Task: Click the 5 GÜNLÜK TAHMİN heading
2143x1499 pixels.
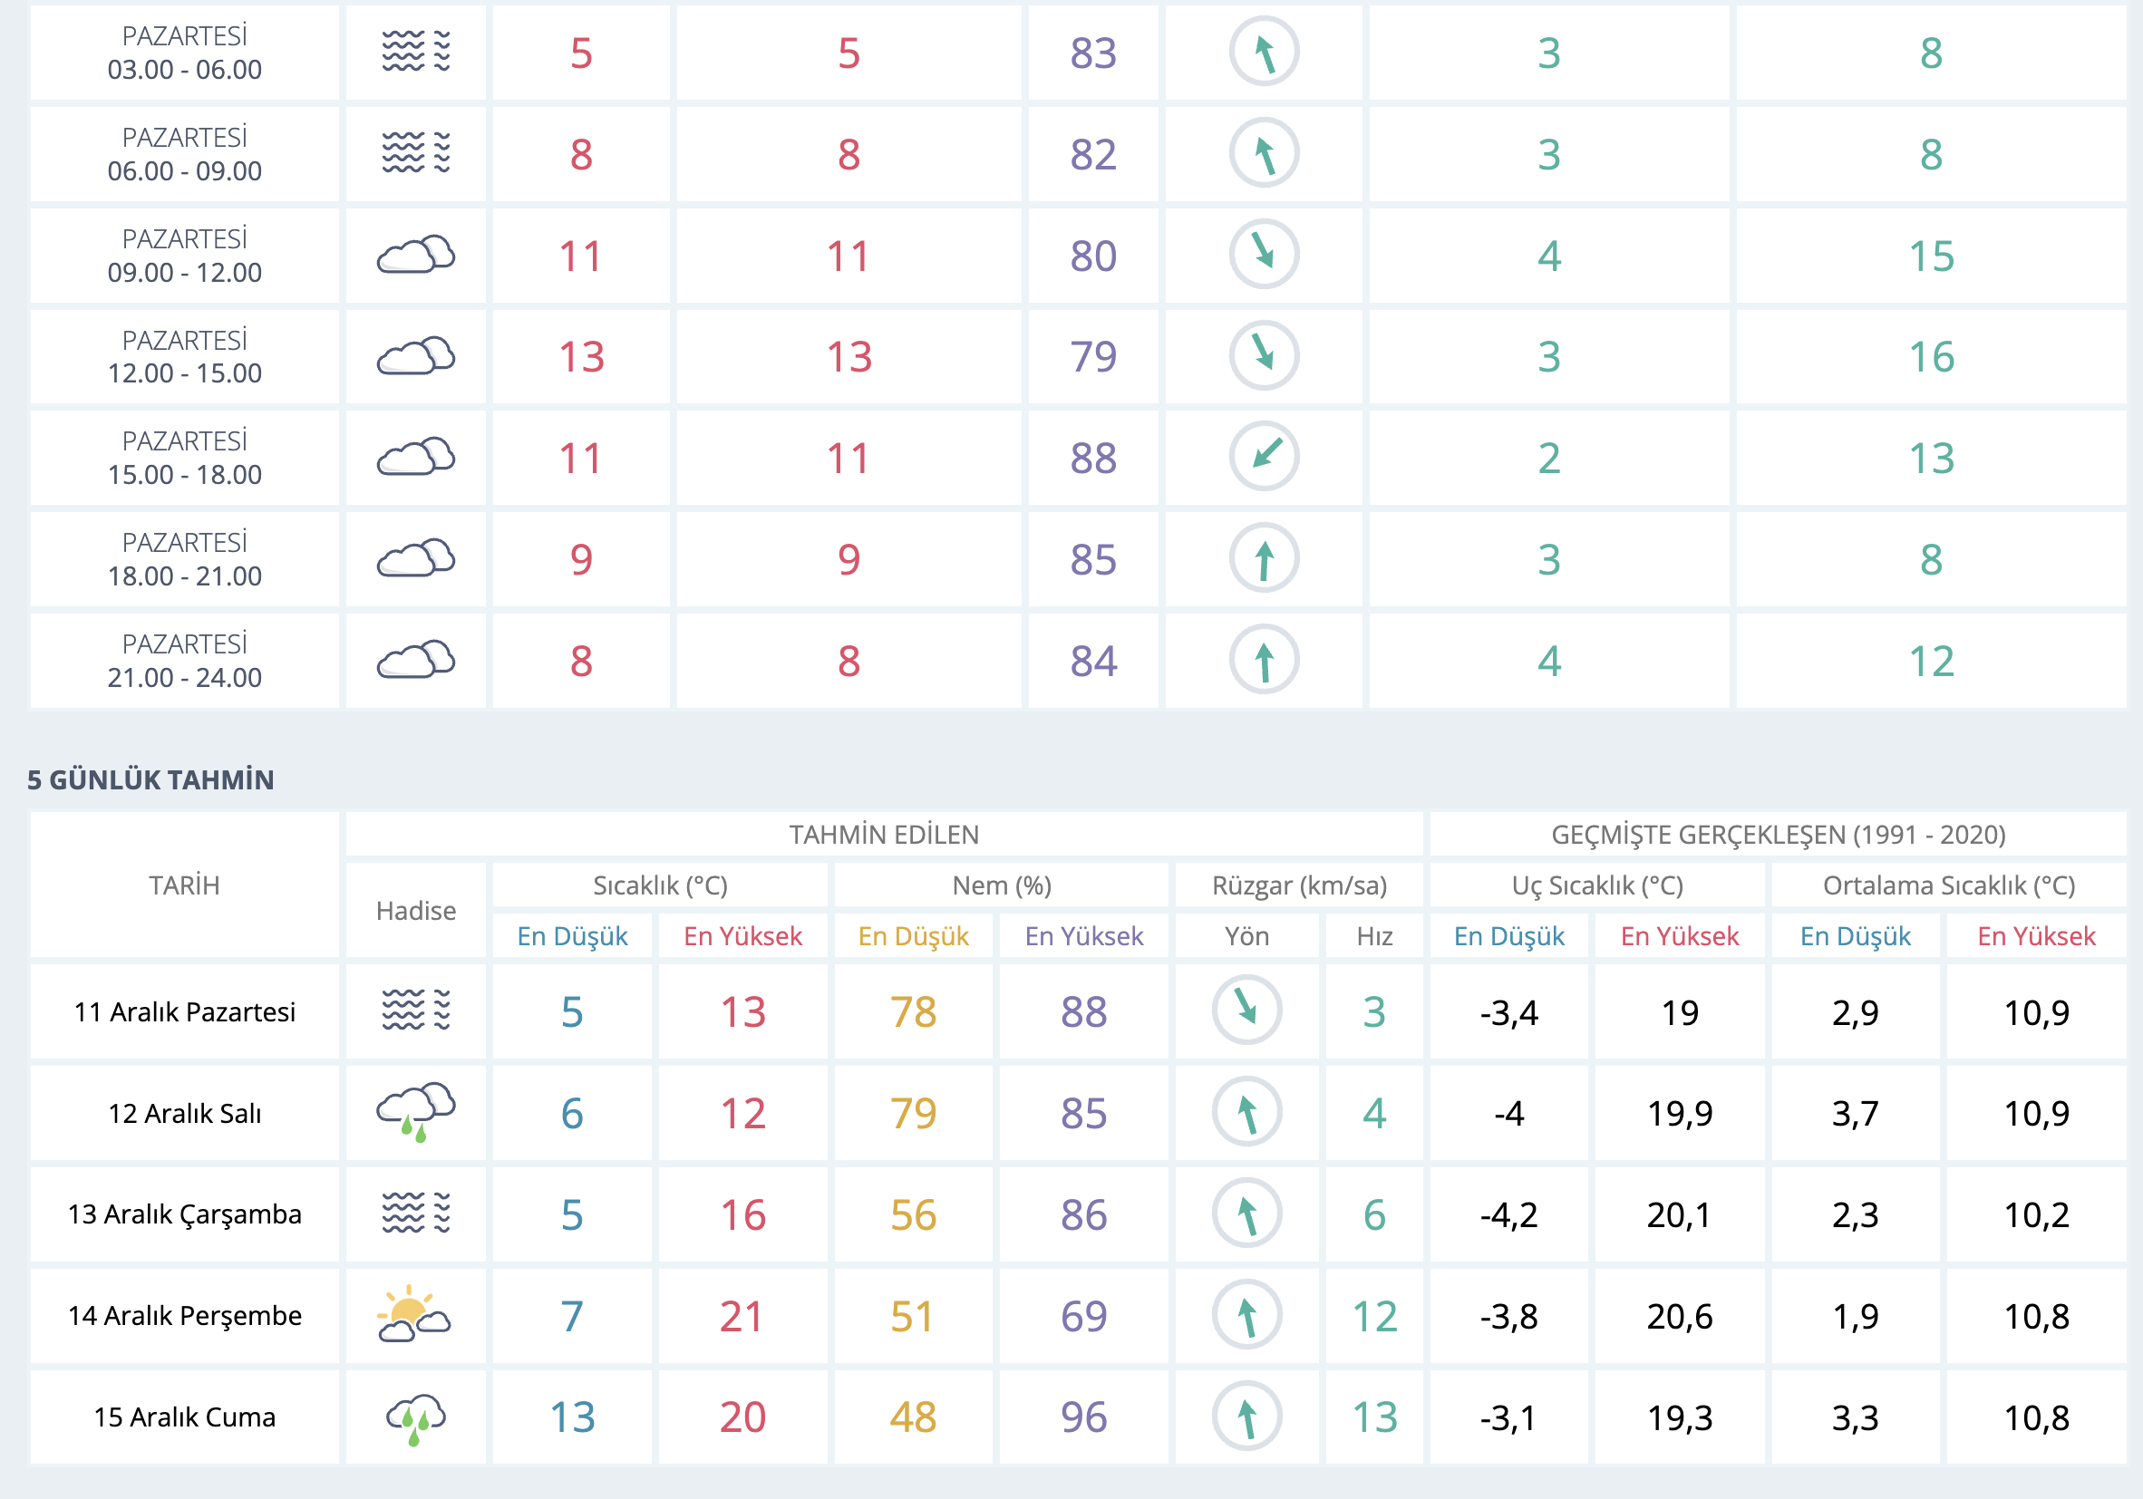Action: (x=150, y=780)
